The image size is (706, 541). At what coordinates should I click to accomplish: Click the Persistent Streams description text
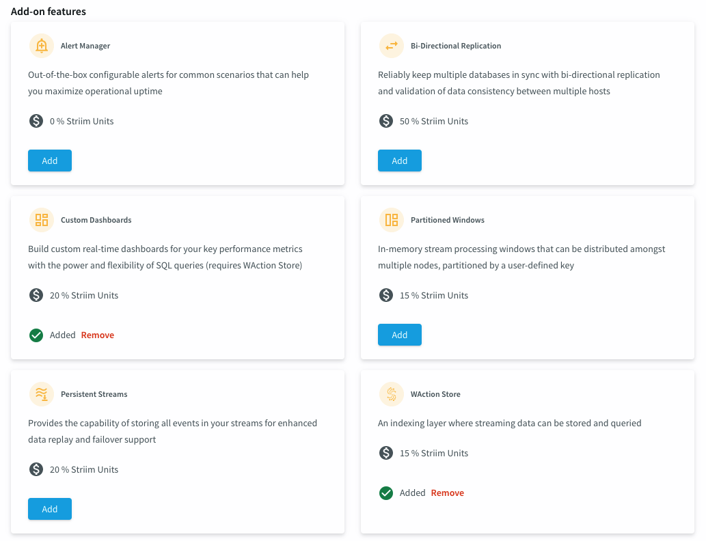172,431
